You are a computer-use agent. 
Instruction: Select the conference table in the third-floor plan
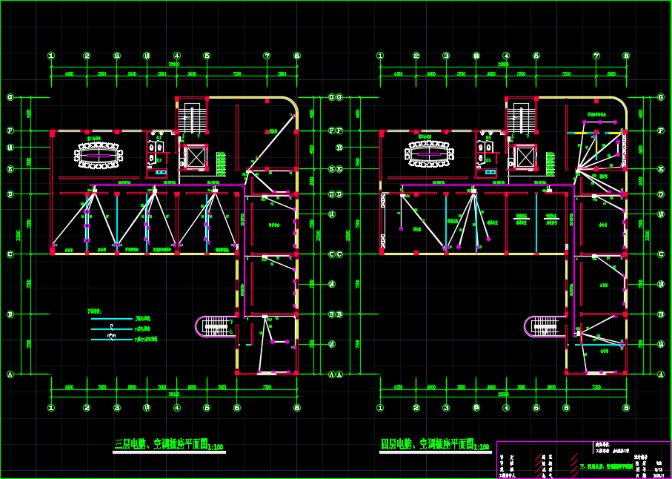(x=99, y=155)
